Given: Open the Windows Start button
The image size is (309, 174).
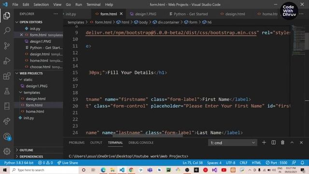Looking at the screenshot, I should (x=5, y=170).
